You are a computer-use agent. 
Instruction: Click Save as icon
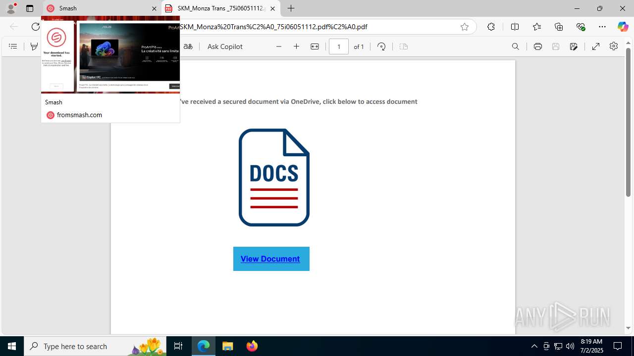click(574, 46)
